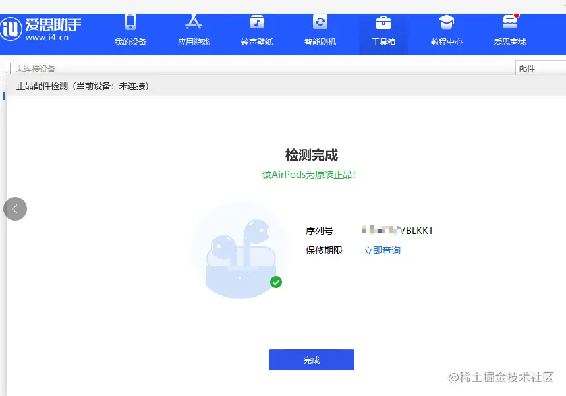This screenshot has width=566, height=396.
Task: Click the 保修期限 label
Action: (324, 250)
